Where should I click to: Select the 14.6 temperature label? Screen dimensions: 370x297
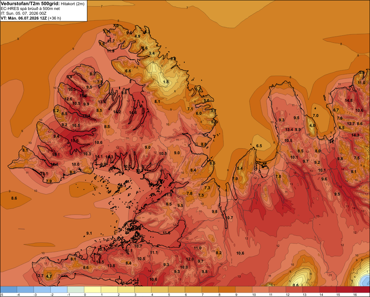coord(133,113)
